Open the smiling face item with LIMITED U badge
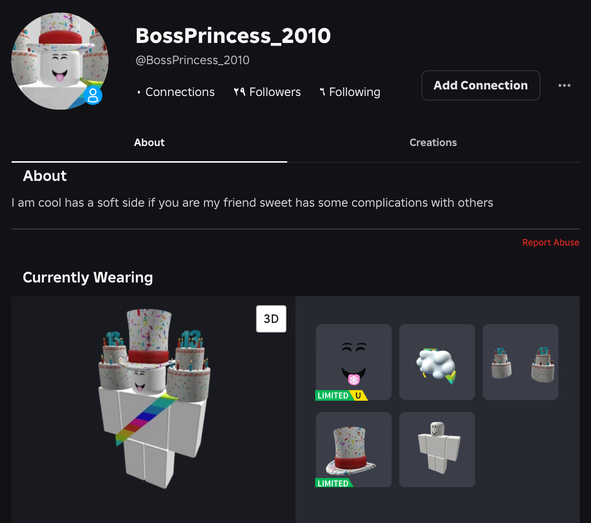The width and height of the screenshot is (591, 523). tap(354, 362)
